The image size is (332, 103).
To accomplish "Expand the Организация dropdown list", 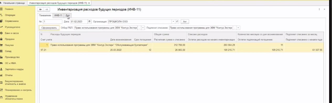I will coord(173,22).
